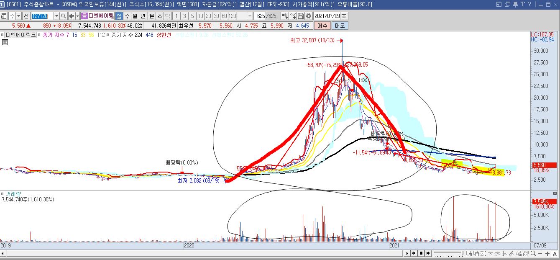Viewport: 560px width, 260px height.
Task: Click the window grid icon in bottom toolbar
Action: (x=469, y=254)
